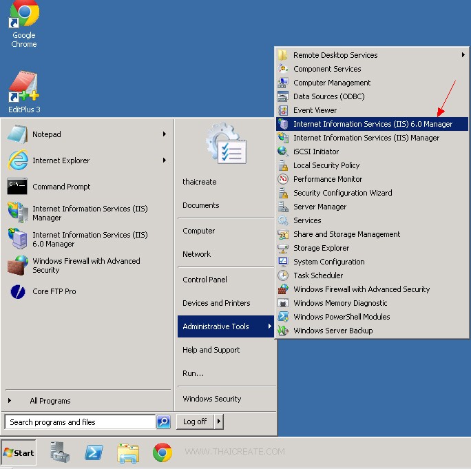Expand Remote Desktop Services submenu arrow
This screenshot has height=469, width=471.
463,55
